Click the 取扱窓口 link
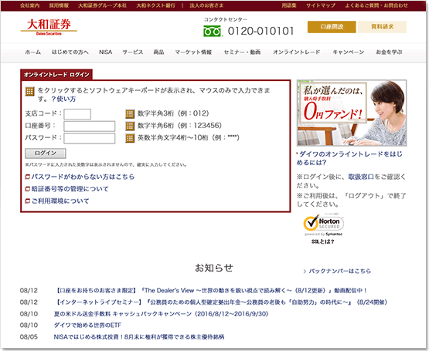 click(361, 177)
